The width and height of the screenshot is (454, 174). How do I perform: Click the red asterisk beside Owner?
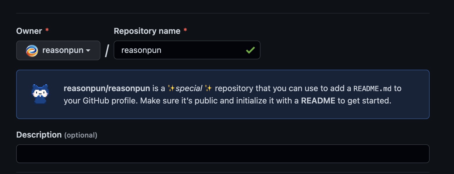(47, 30)
